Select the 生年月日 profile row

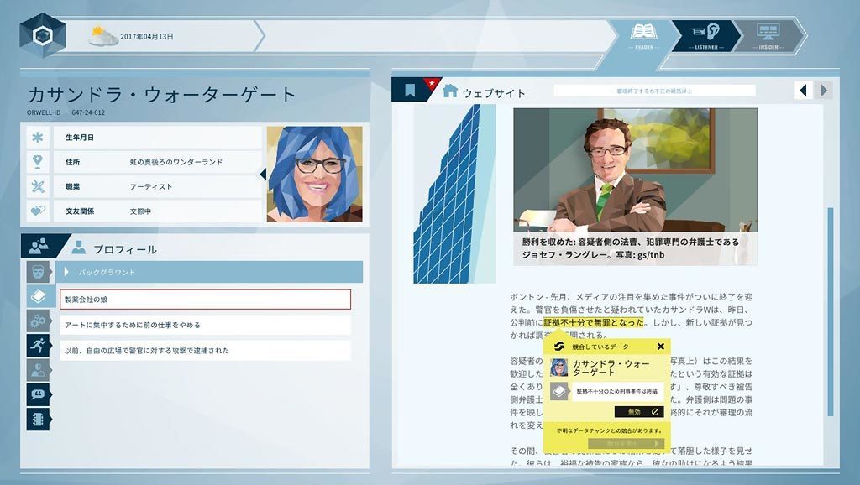(158, 138)
